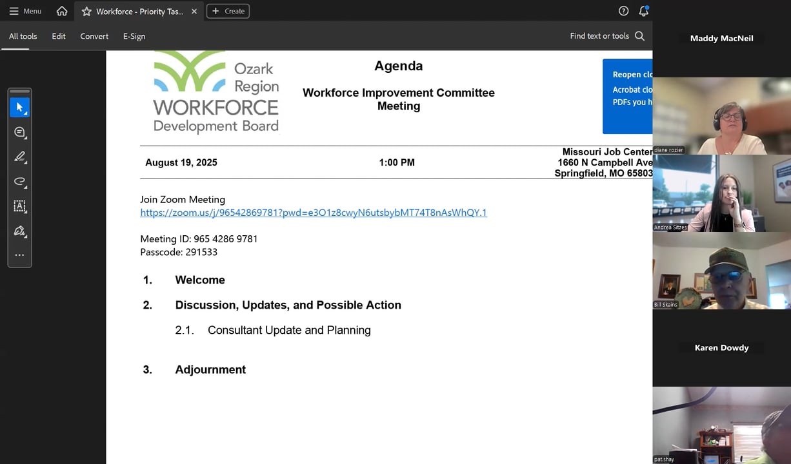
Task: Select the freehand drawing tool
Action: (x=20, y=181)
